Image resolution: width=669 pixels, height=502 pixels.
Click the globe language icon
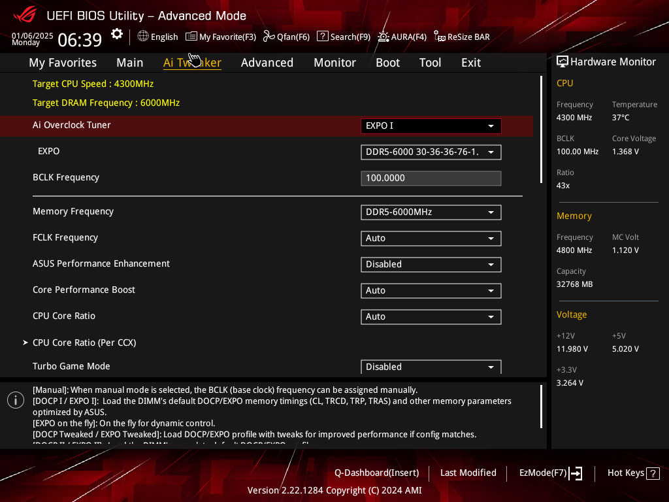143,37
